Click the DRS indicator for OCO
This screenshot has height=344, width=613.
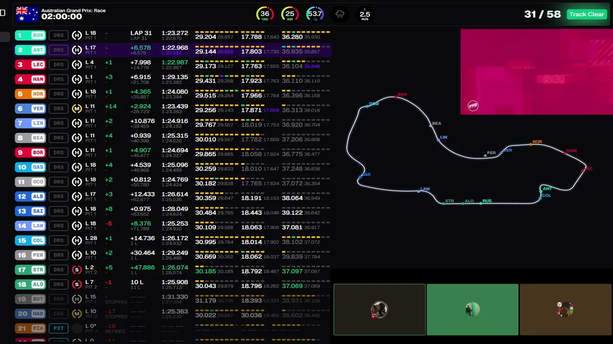(58, 182)
